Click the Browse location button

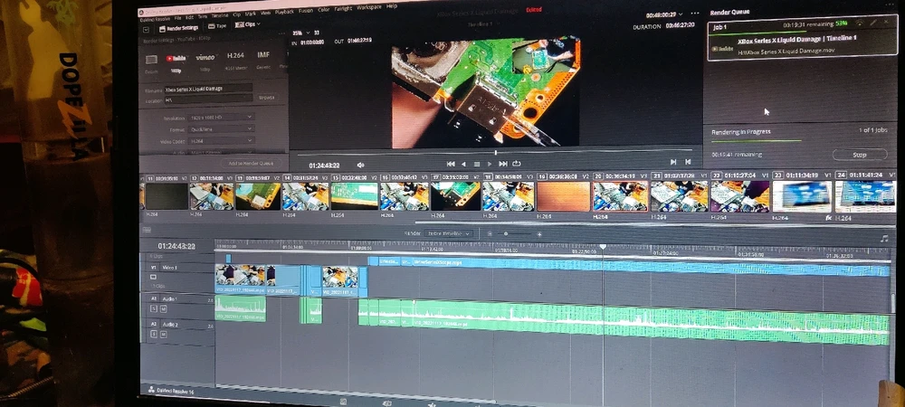(267, 98)
